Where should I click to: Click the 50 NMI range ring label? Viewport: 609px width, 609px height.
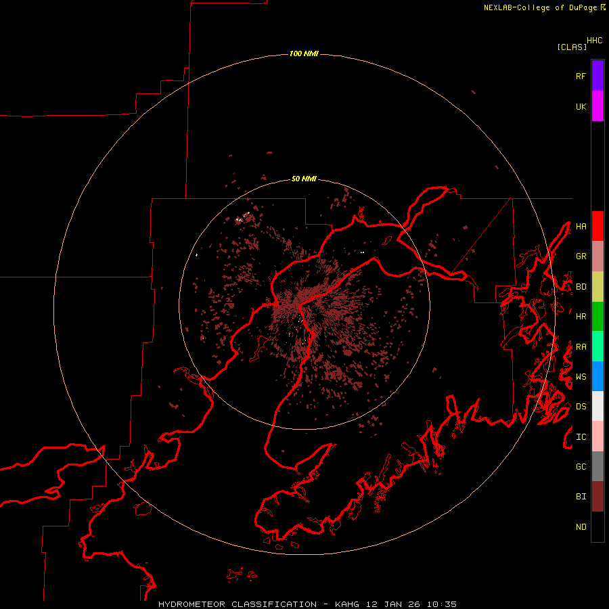(x=304, y=179)
